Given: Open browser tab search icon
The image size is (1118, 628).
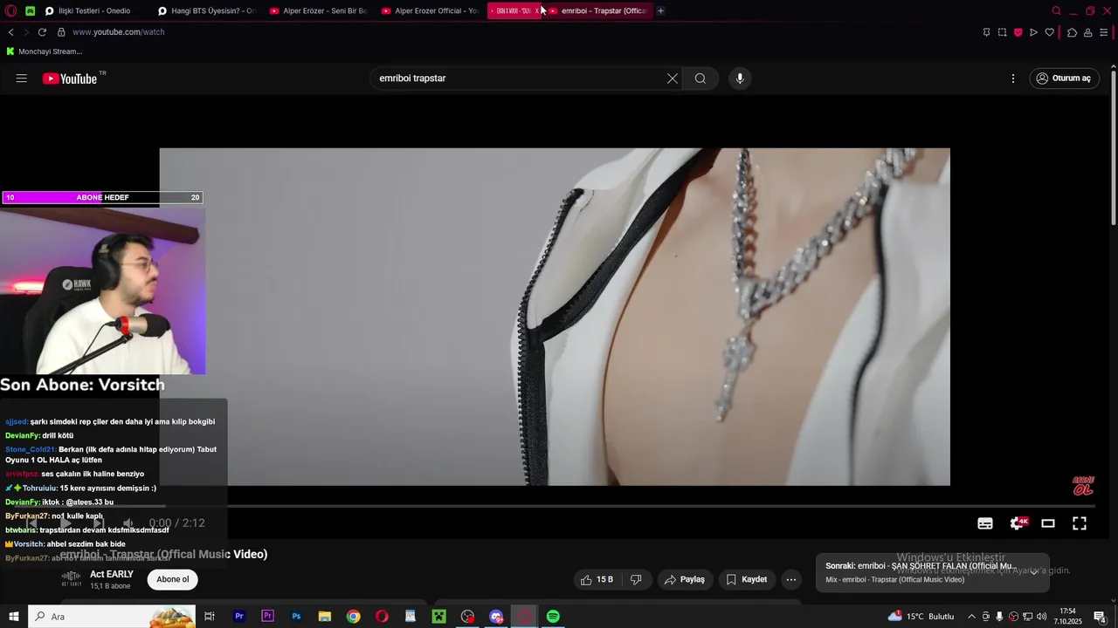Looking at the screenshot, I should pos(1056,10).
